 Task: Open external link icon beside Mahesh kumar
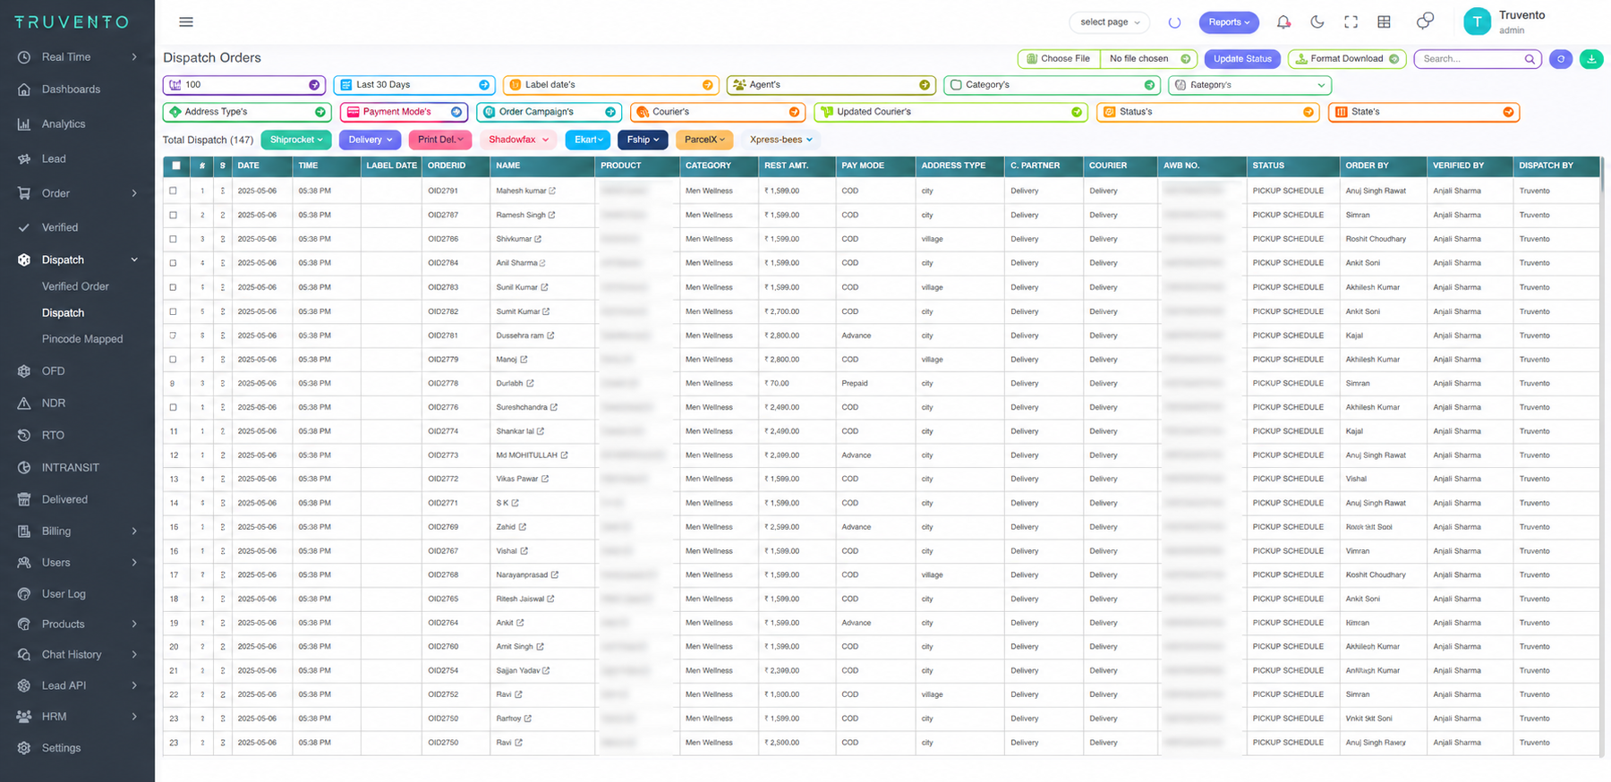[x=552, y=191]
